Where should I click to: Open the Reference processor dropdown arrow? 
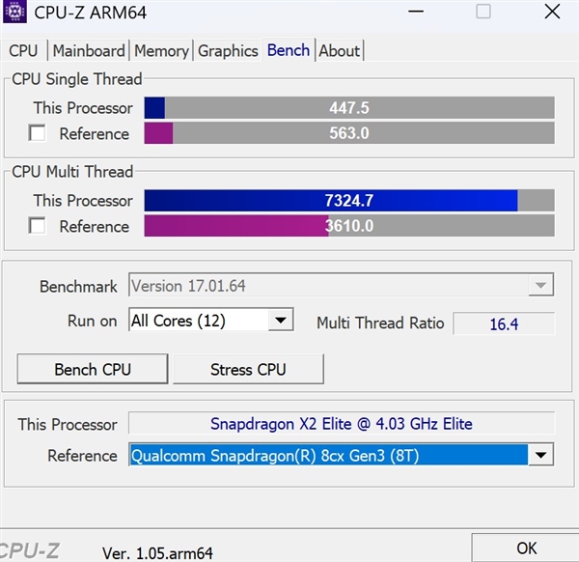(x=540, y=455)
